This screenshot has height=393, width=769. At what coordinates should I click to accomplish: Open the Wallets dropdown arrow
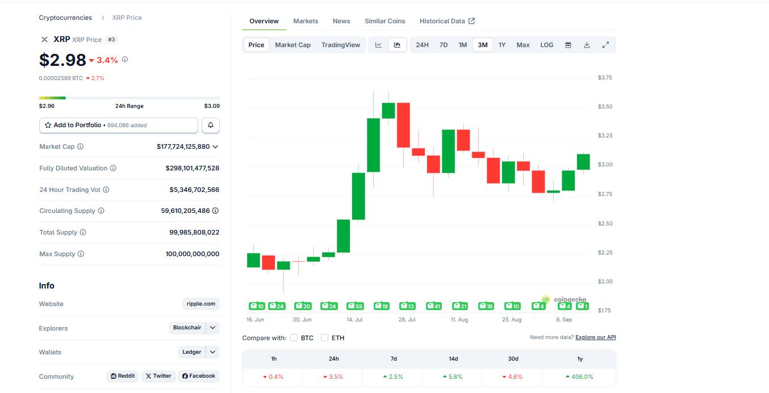212,352
